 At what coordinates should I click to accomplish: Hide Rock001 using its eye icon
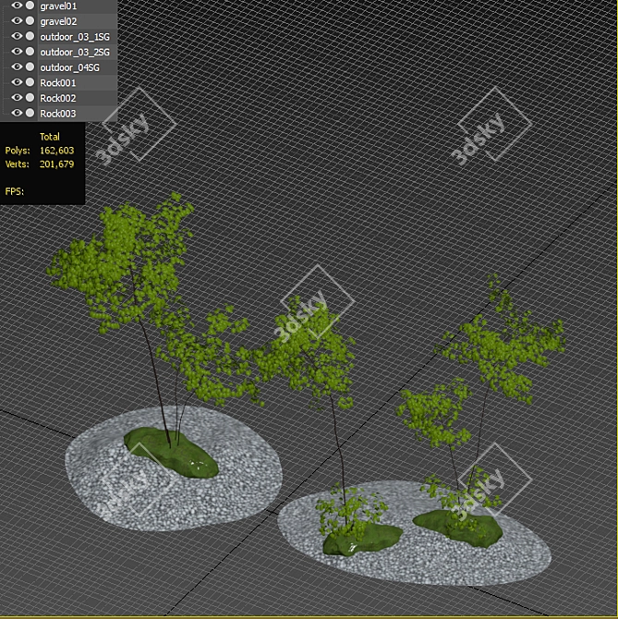pyautogui.click(x=17, y=82)
